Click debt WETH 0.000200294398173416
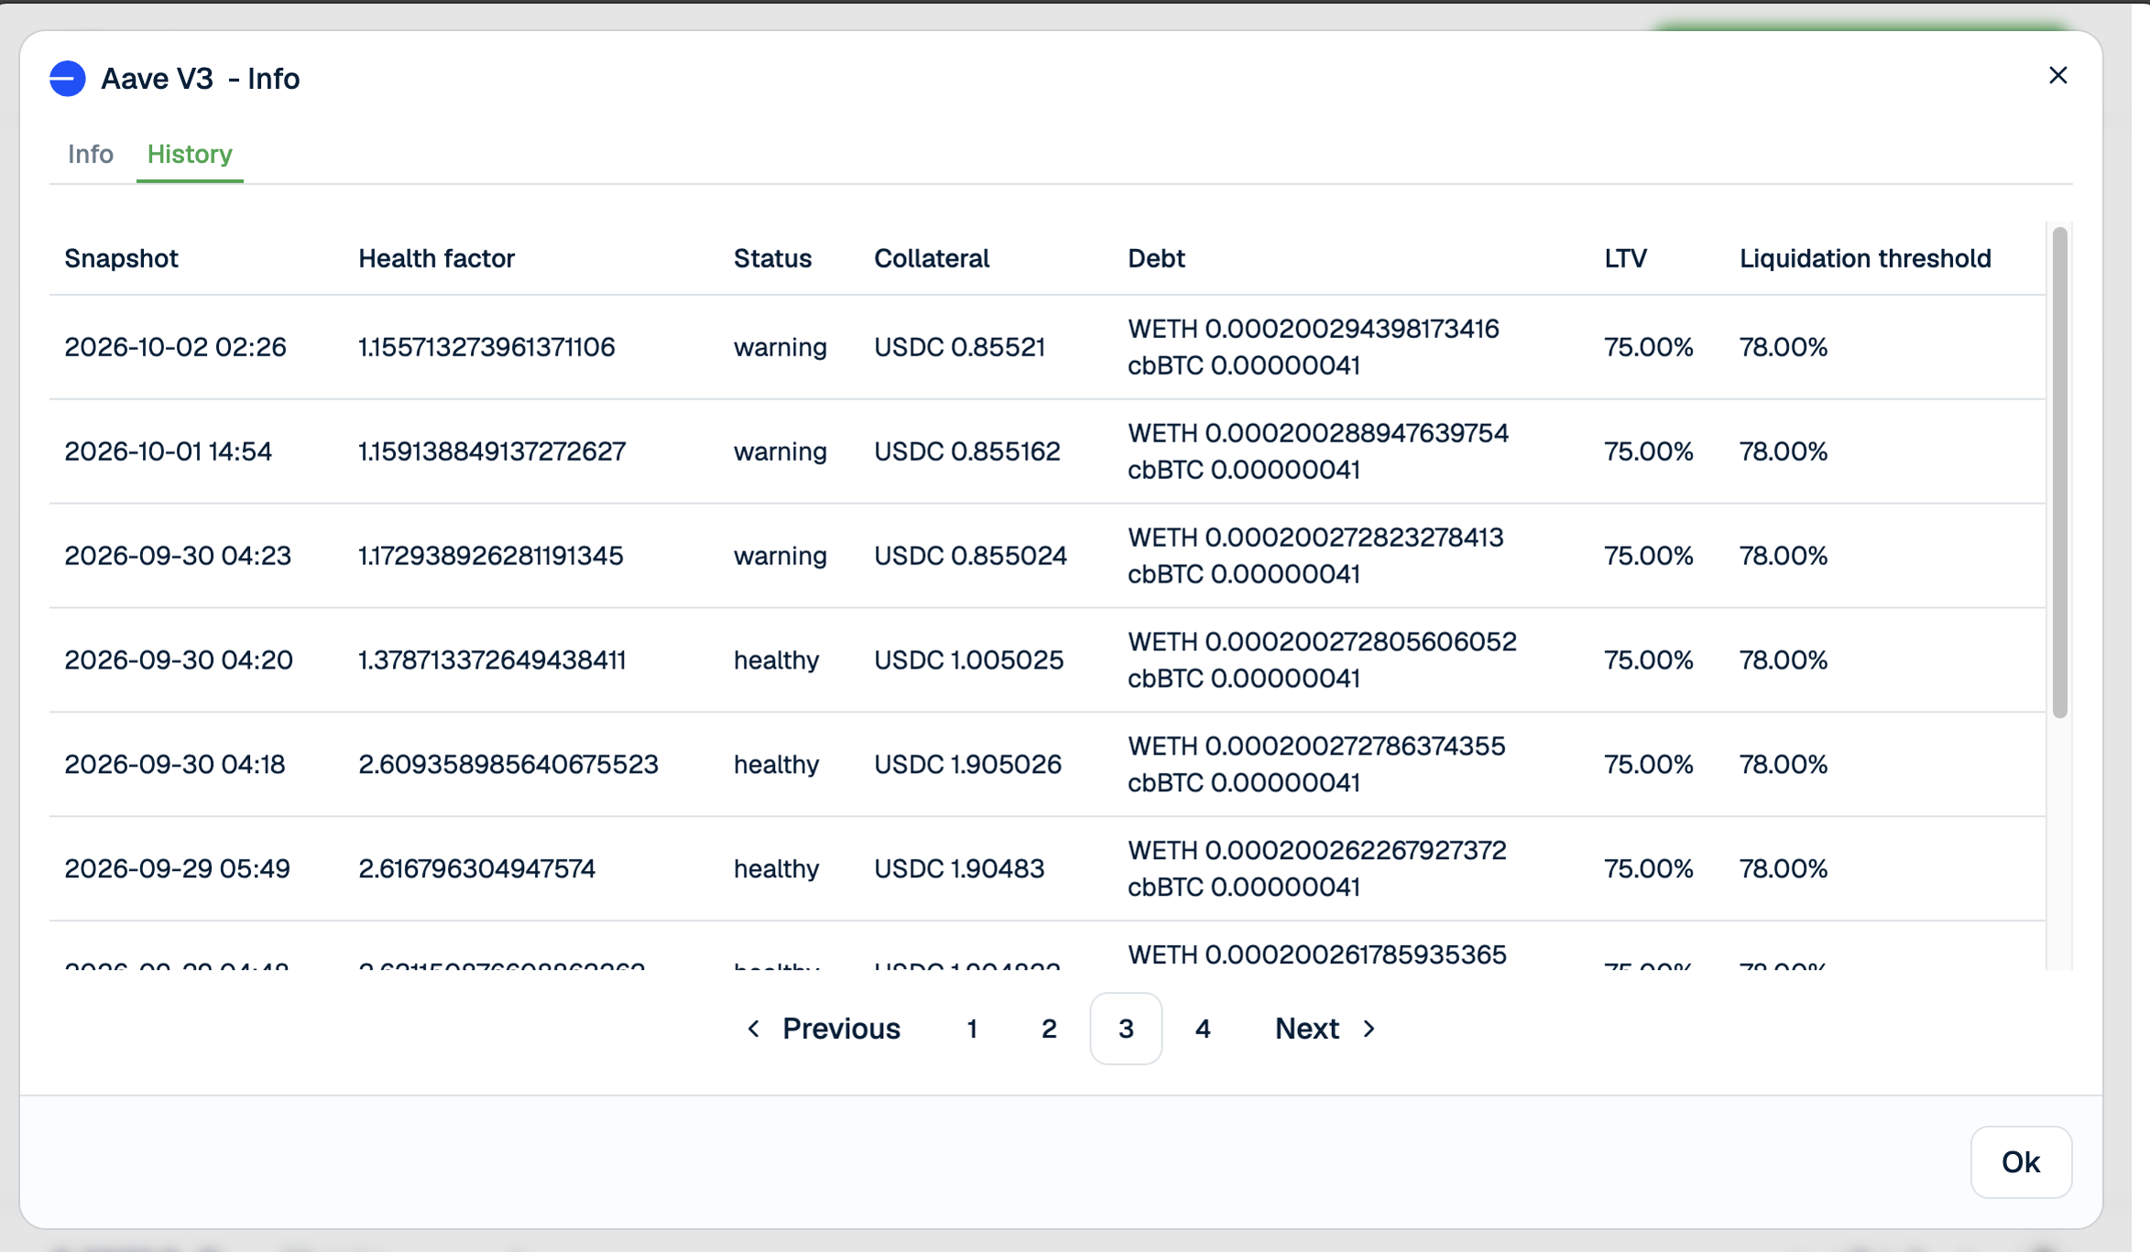 point(1314,329)
